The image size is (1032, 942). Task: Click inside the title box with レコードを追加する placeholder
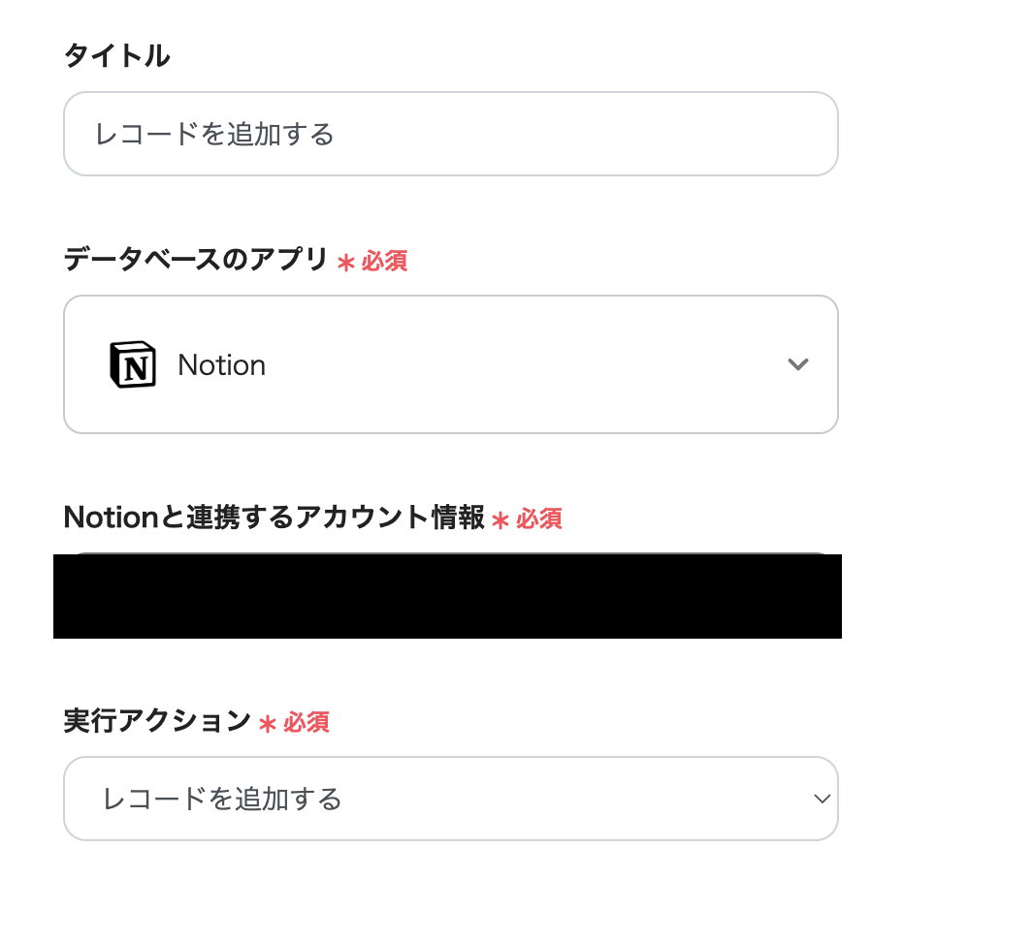[450, 133]
